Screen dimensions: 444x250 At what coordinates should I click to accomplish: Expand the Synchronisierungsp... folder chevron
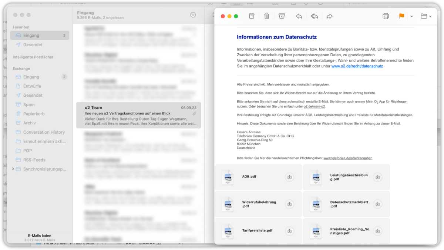tap(13, 169)
